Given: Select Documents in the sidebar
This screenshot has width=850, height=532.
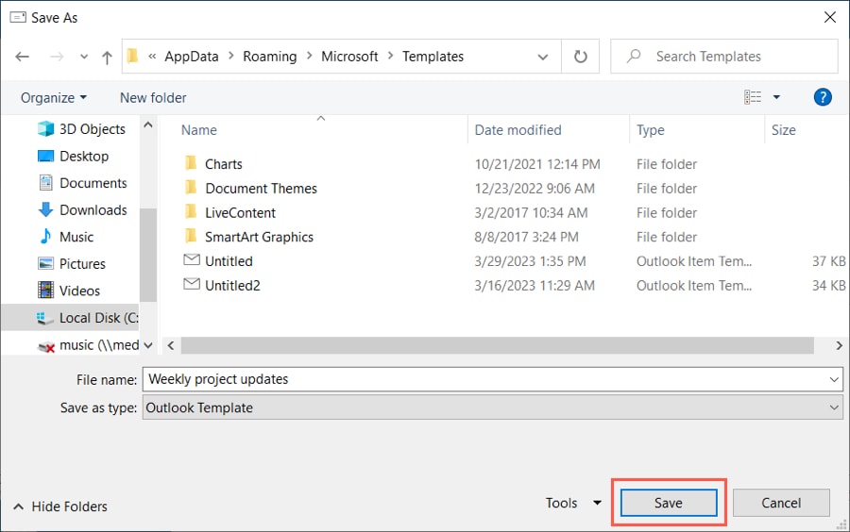Looking at the screenshot, I should click(82, 184).
